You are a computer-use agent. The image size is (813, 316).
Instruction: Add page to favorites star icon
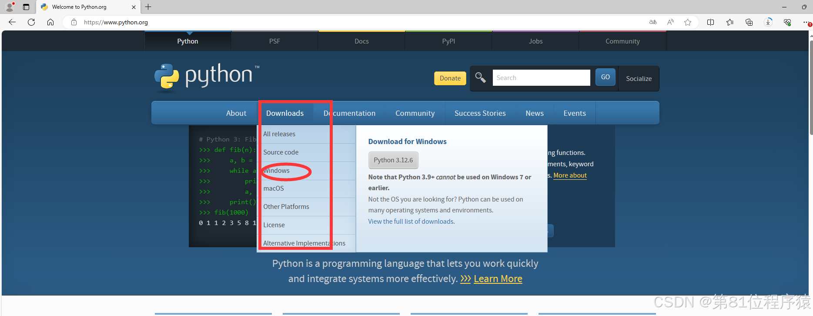tap(688, 22)
